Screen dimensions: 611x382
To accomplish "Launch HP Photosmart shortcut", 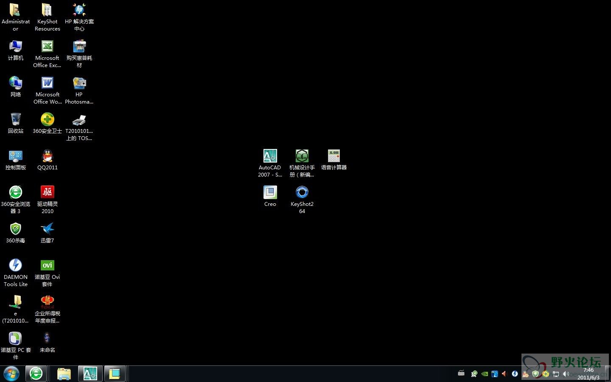I will point(79,83).
